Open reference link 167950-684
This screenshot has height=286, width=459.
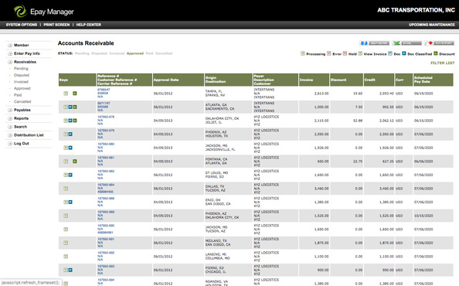106,185
